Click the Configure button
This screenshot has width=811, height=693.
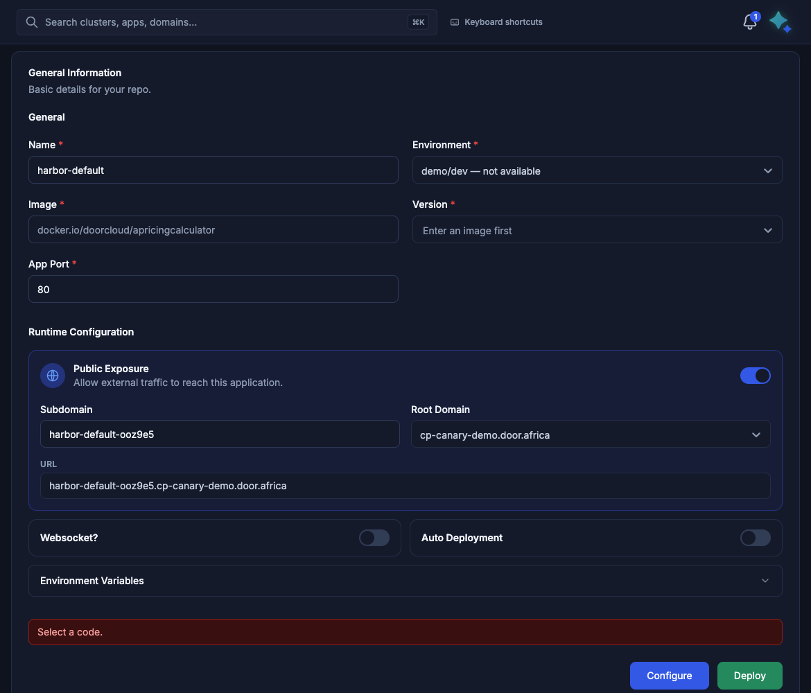click(x=670, y=676)
